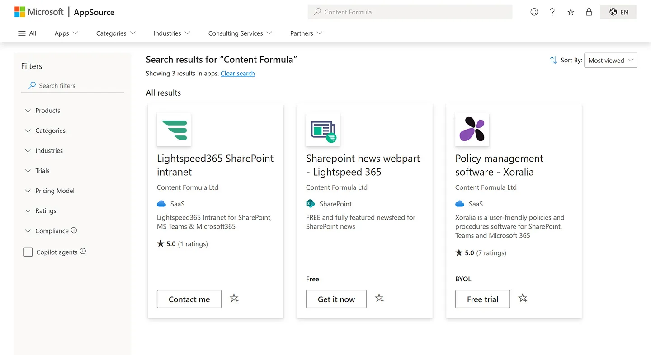This screenshot has width=651, height=355.
Task: Expand the Apps menu
Action: click(66, 33)
